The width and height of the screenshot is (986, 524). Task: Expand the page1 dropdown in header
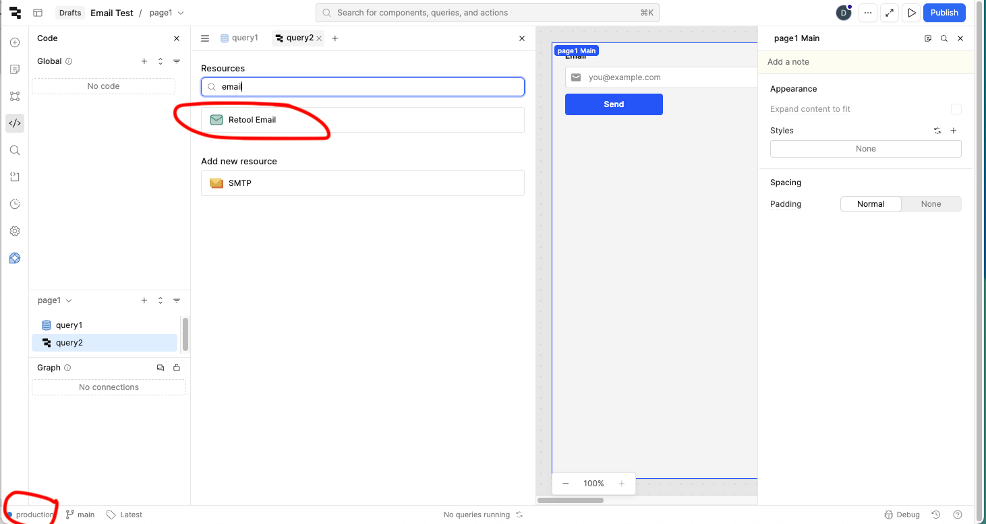tap(166, 13)
